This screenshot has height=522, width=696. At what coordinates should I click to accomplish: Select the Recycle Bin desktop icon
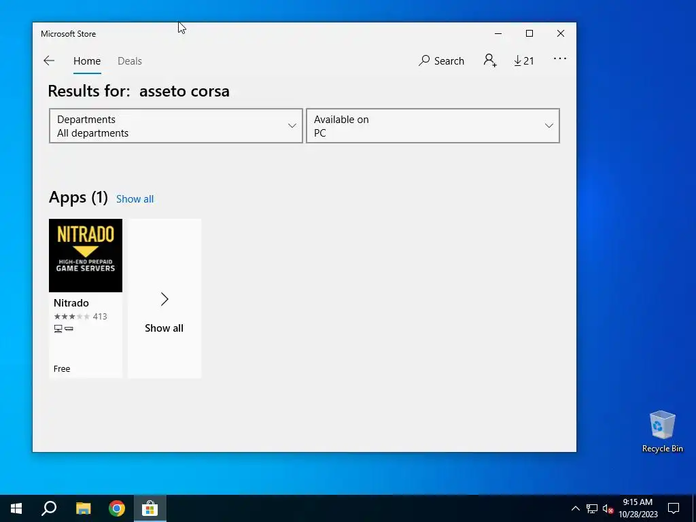[662, 432]
